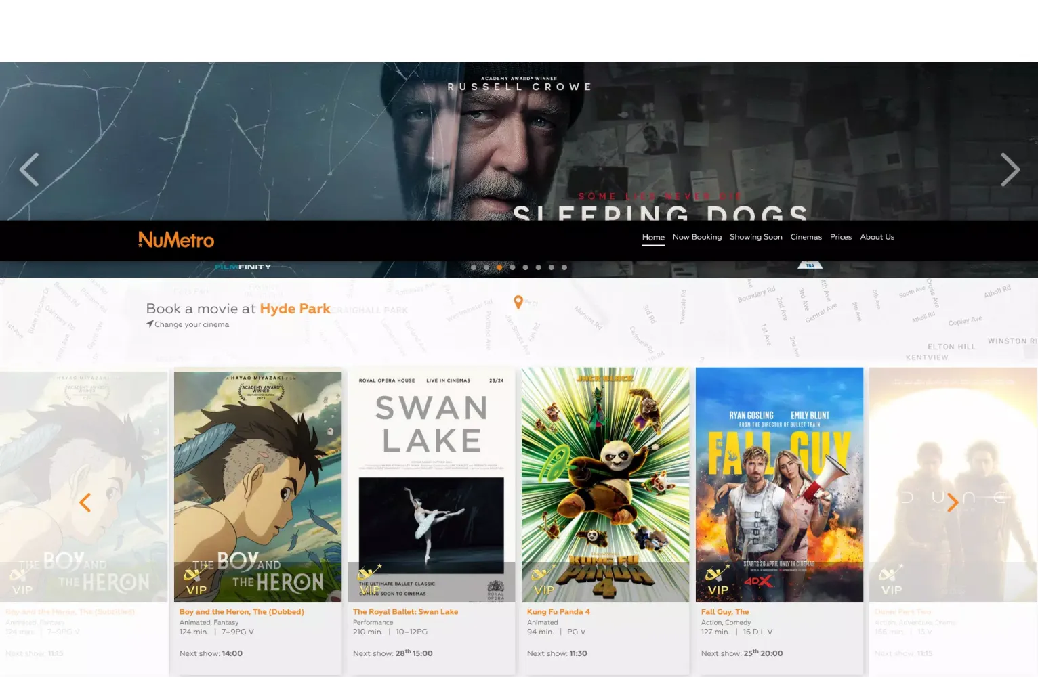The height and width of the screenshot is (677, 1038).
Task: Click the NuMetro logo
Action: pyautogui.click(x=176, y=240)
